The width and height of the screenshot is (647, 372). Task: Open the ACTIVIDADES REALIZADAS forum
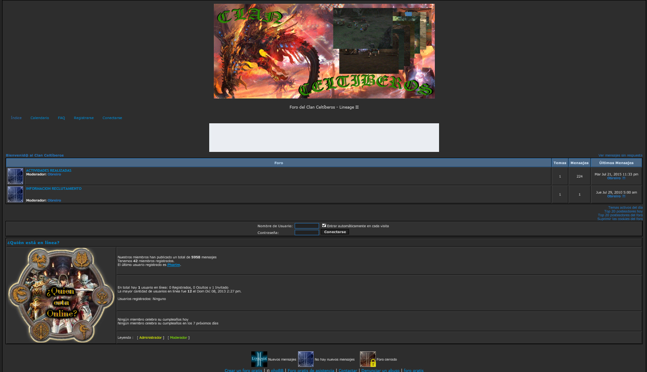(x=49, y=170)
